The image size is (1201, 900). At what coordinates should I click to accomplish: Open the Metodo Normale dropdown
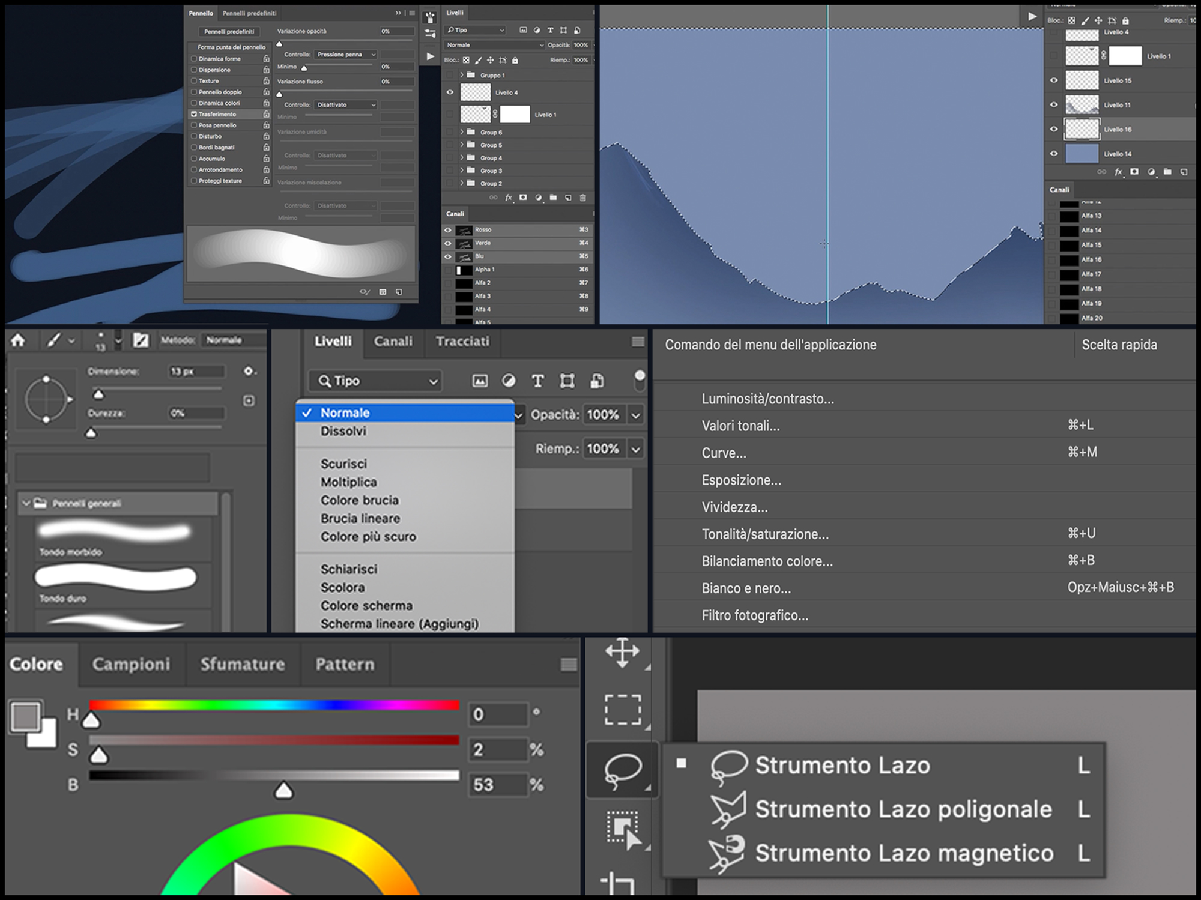coord(233,340)
